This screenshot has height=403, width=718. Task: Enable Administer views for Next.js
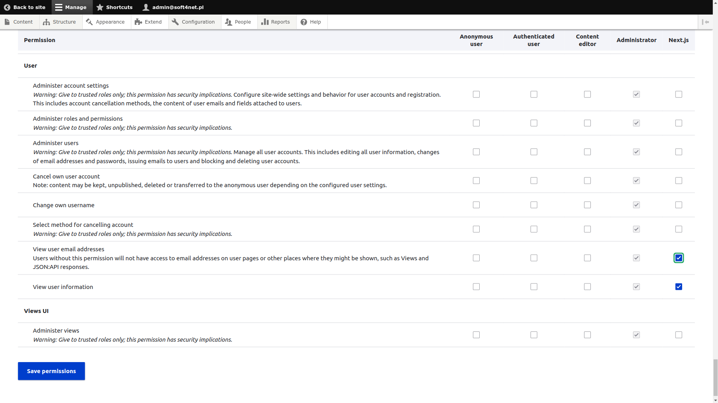tap(679, 335)
